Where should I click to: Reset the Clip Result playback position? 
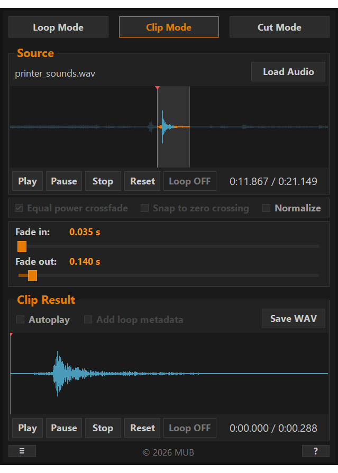142,428
